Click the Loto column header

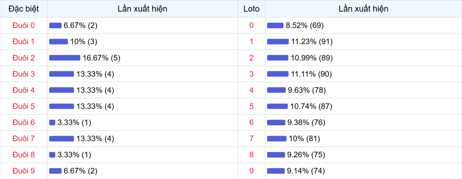pyautogui.click(x=251, y=9)
